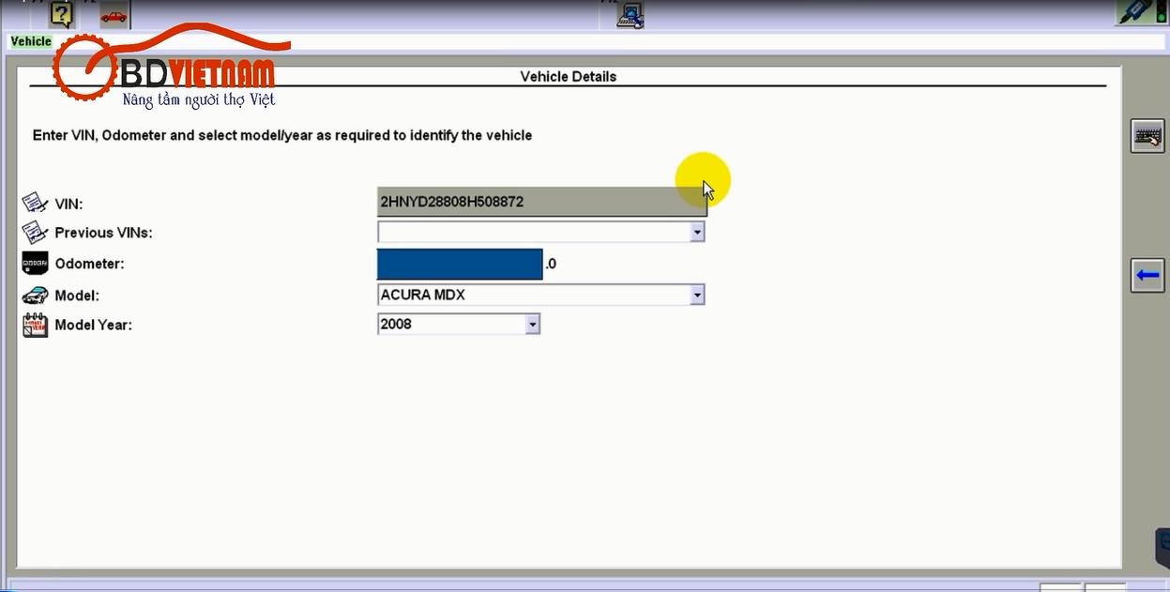Click the Previous VINs notepad icon
Viewport: 1170px width, 592px height.
click(35, 232)
